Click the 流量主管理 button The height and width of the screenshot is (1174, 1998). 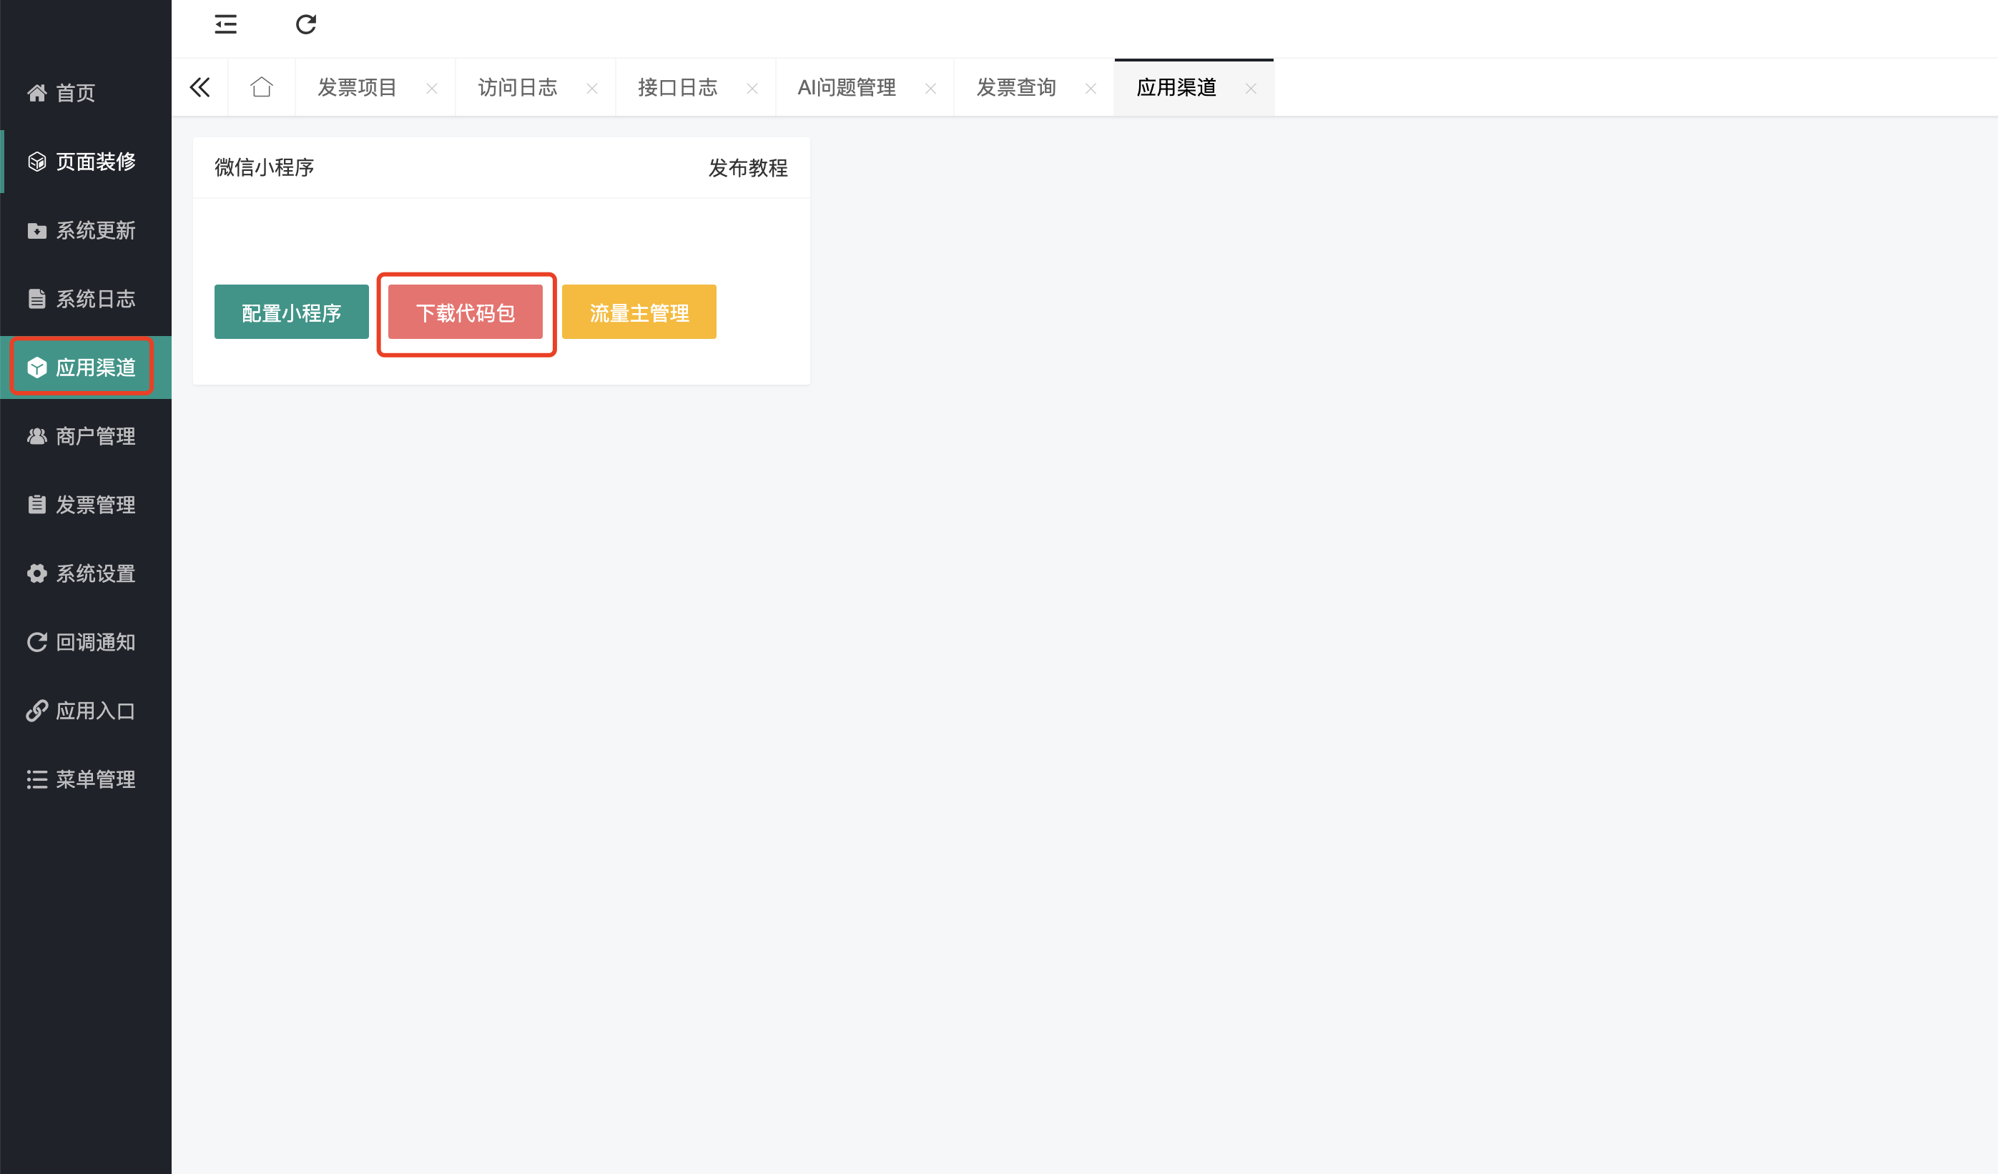point(639,312)
